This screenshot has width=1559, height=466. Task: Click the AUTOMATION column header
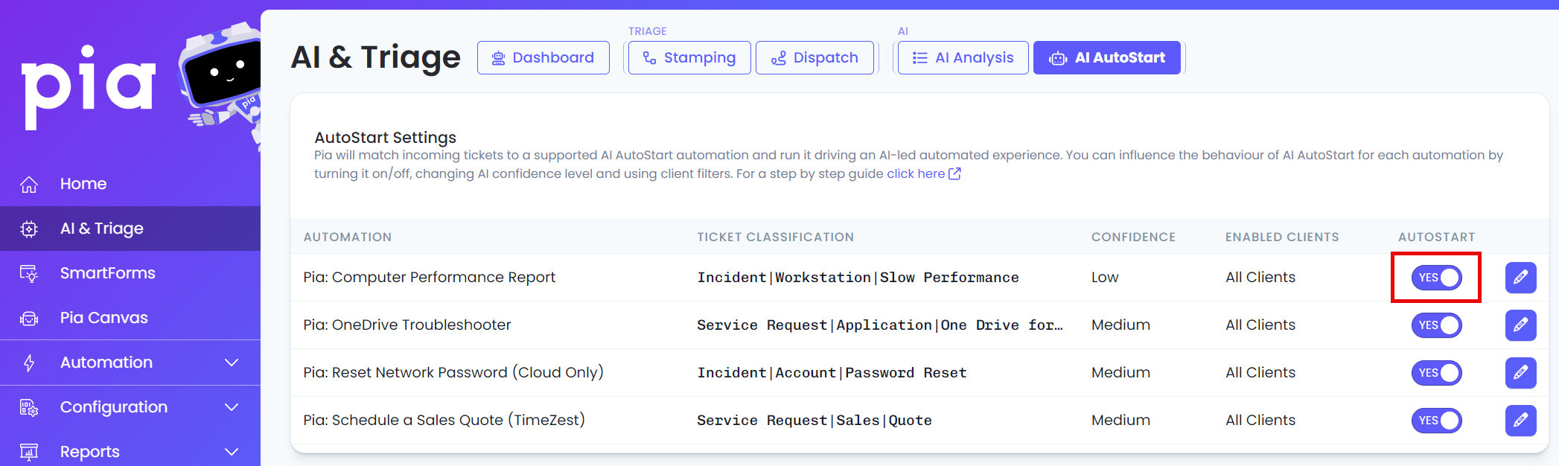348,237
